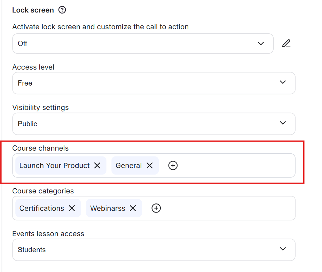This screenshot has width=322, height=272.
Task: Click the Lock screen help question icon
Action: pyautogui.click(x=62, y=10)
